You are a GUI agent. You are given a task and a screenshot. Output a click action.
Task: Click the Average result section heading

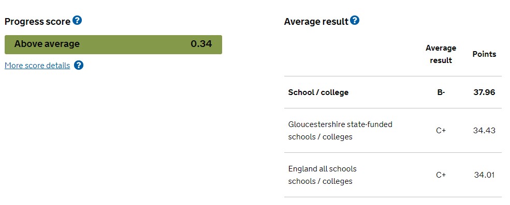point(316,22)
